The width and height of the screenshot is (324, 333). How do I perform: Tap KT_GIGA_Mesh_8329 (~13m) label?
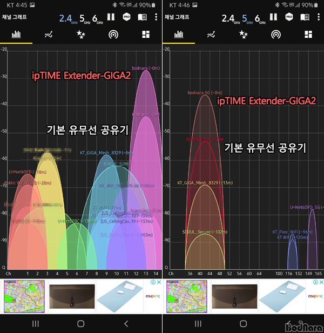[x=205, y=182]
